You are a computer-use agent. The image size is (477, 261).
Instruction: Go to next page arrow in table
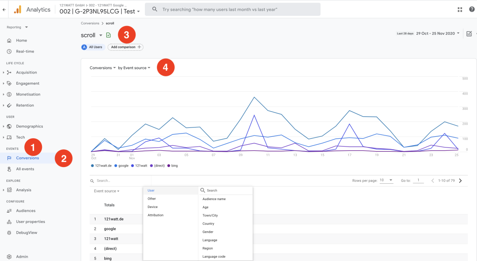coord(460,181)
